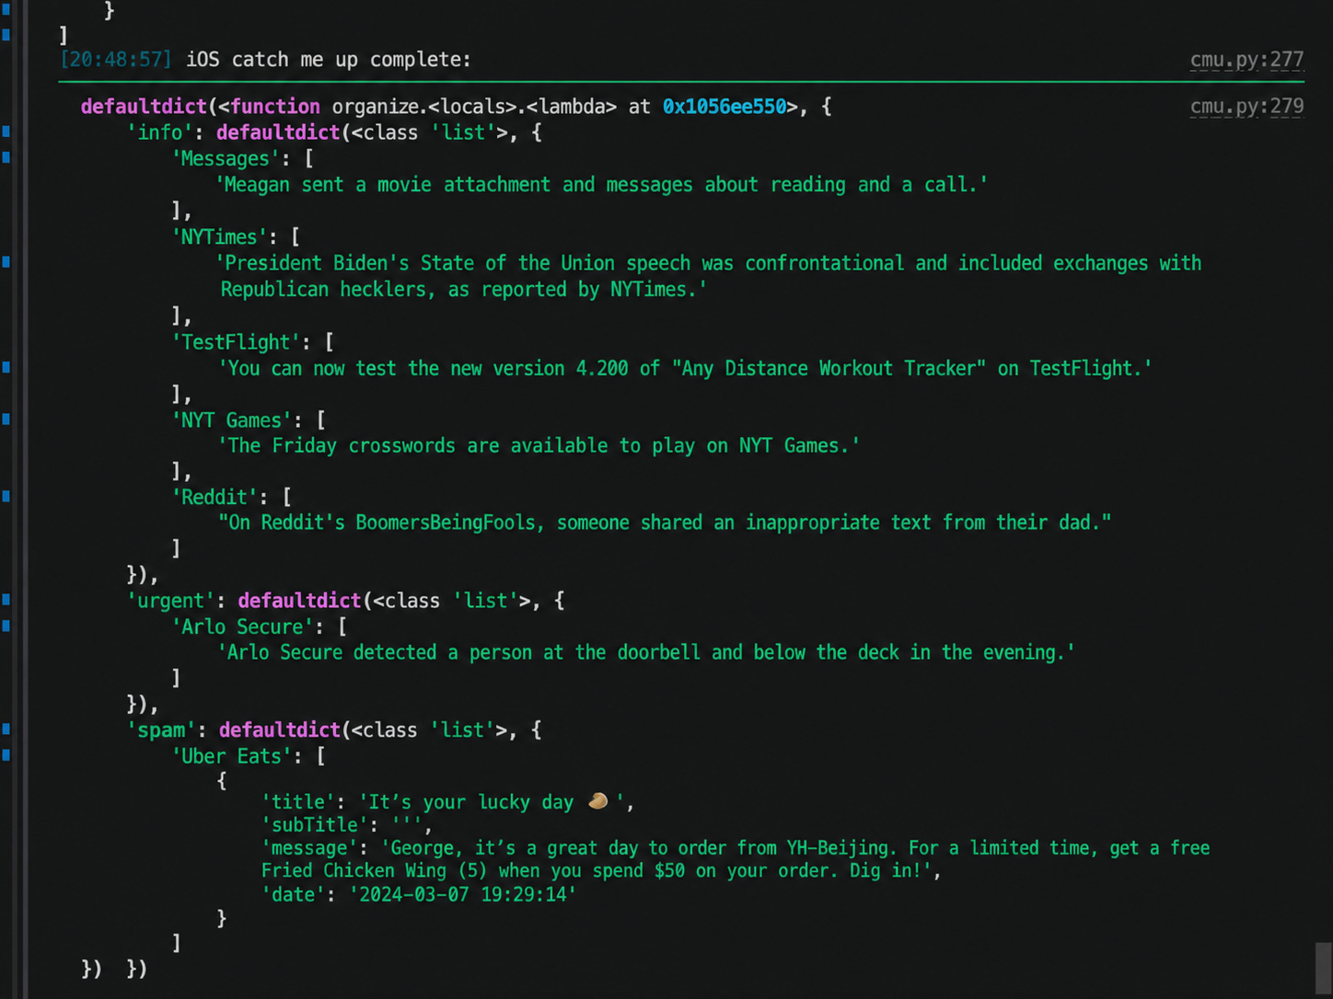The image size is (1333, 999).
Task: Click the 'iOS catch me up complete:' log text
Action: coord(328,60)
